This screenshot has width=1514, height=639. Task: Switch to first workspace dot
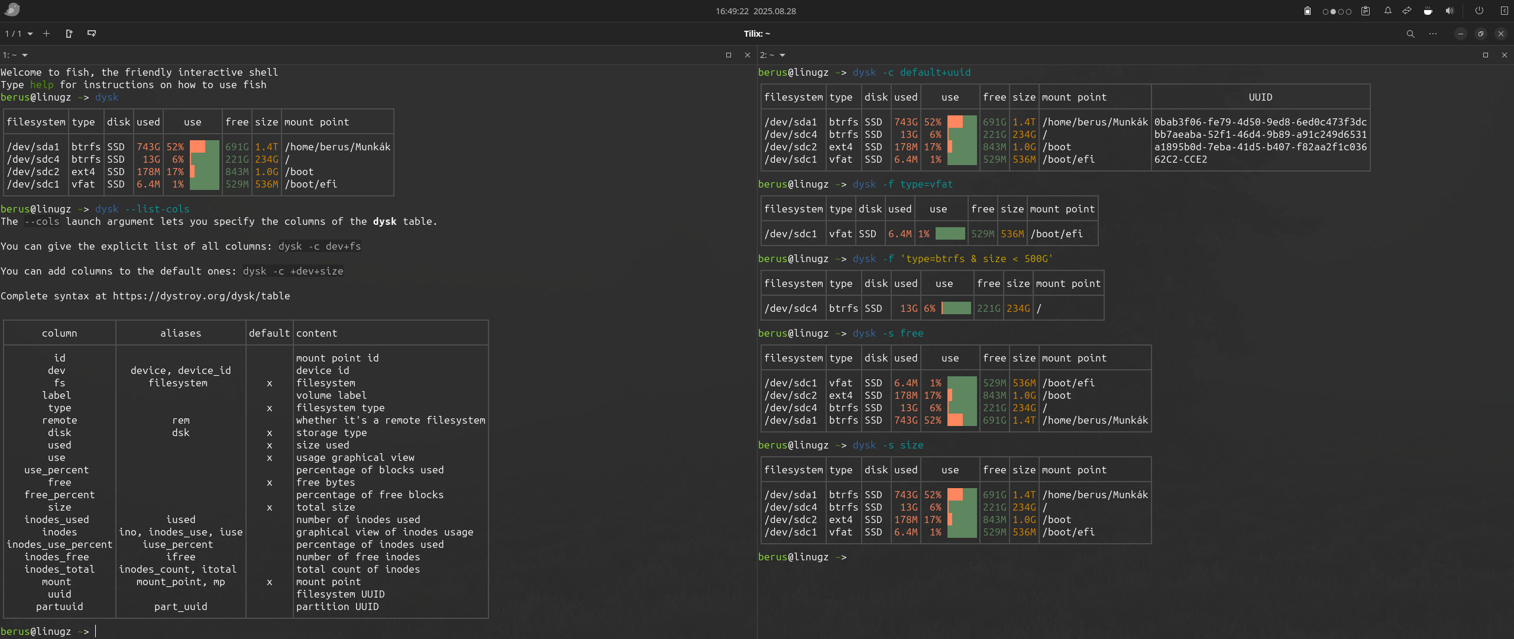tap(1326, 11)
